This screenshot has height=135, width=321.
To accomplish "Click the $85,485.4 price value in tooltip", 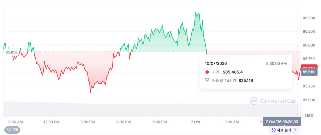I will click(233, 72).
